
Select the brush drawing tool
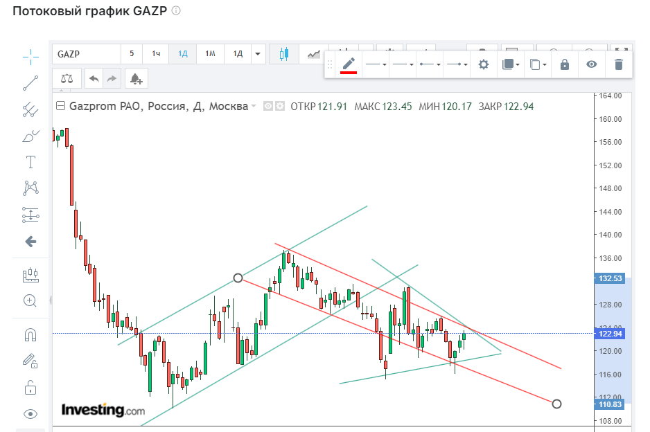point(30,136)
